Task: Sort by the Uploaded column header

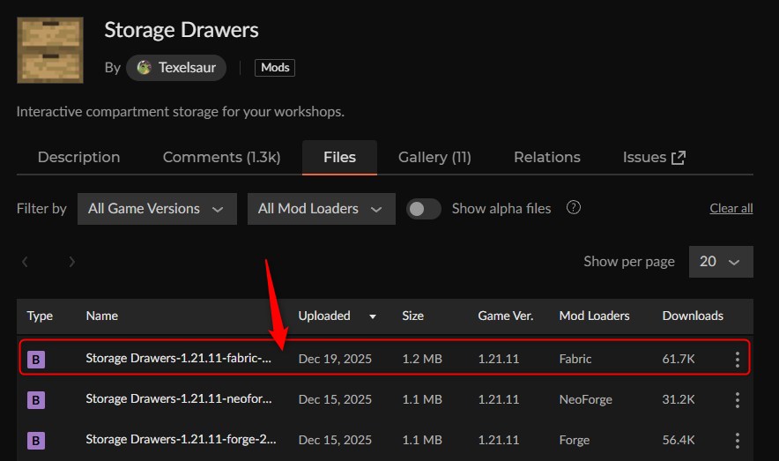Action: tap(324, 316)
